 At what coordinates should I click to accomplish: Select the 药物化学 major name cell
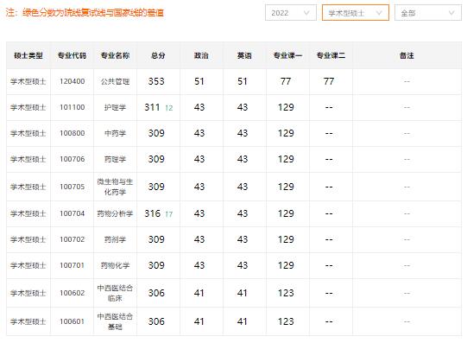click(116, 265)
